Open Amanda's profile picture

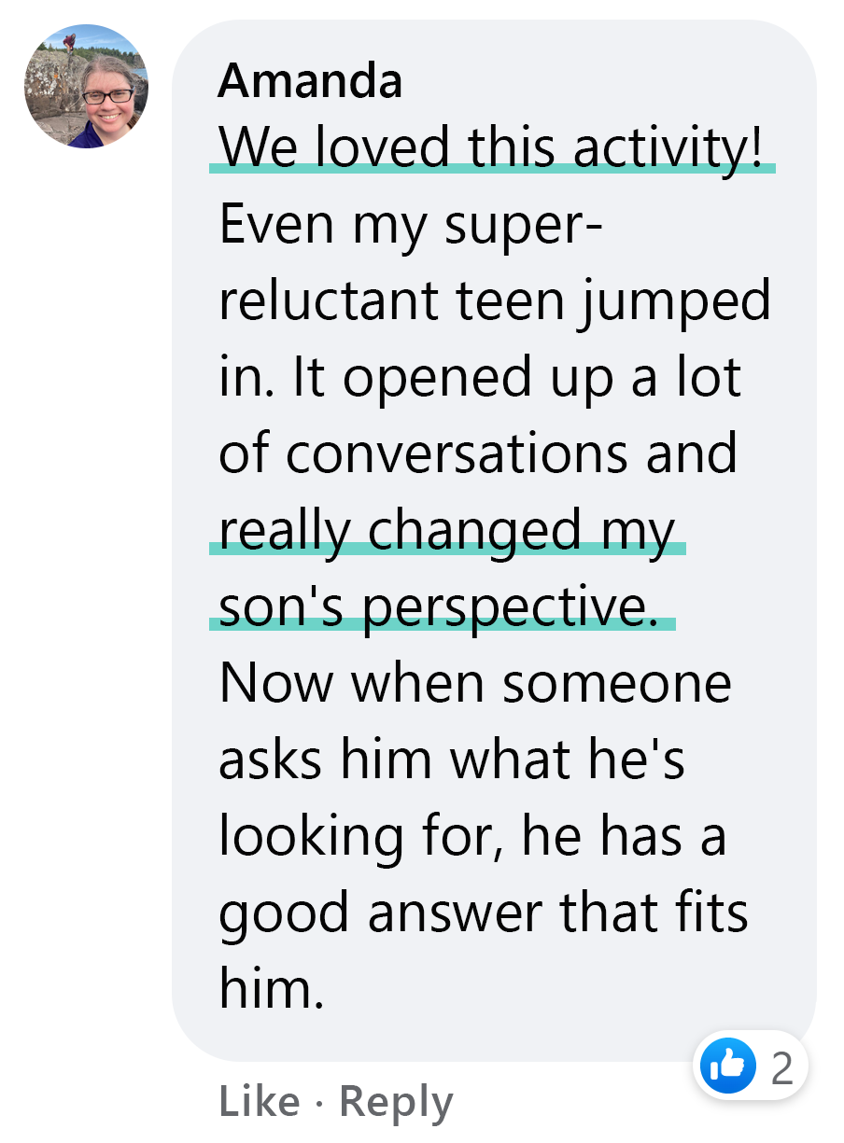point(86,87)
